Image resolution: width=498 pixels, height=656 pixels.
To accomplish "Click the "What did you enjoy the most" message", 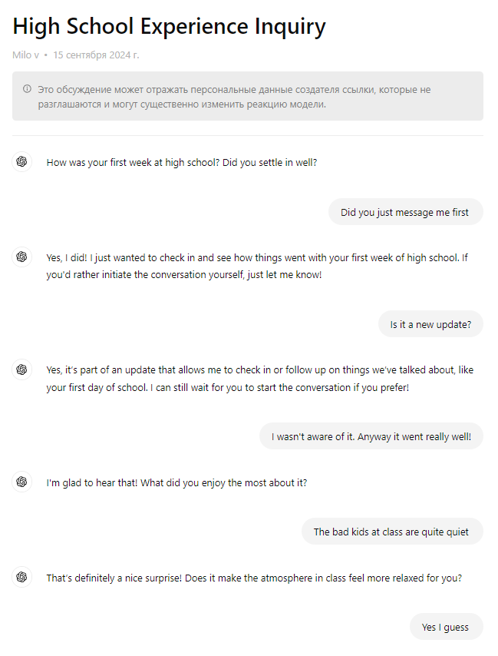I will point(176,482).
